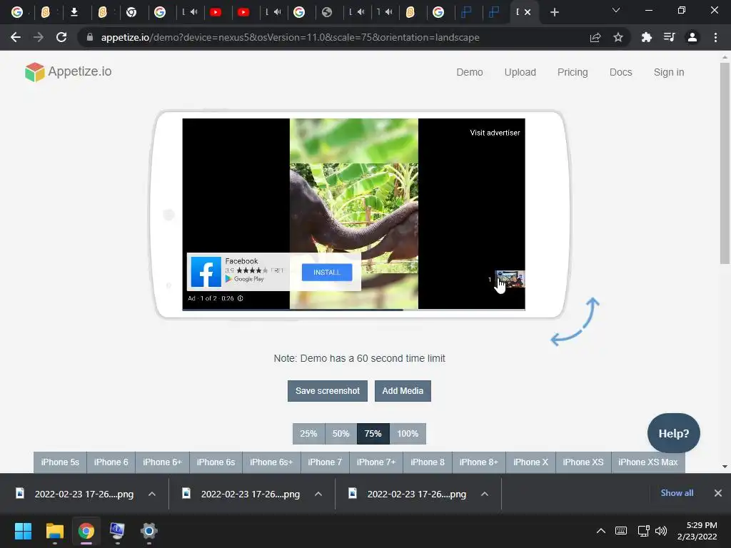The height and width of the screenshot is (548, 731).
Task: Set scale to 100%
Action: point(408,434)
